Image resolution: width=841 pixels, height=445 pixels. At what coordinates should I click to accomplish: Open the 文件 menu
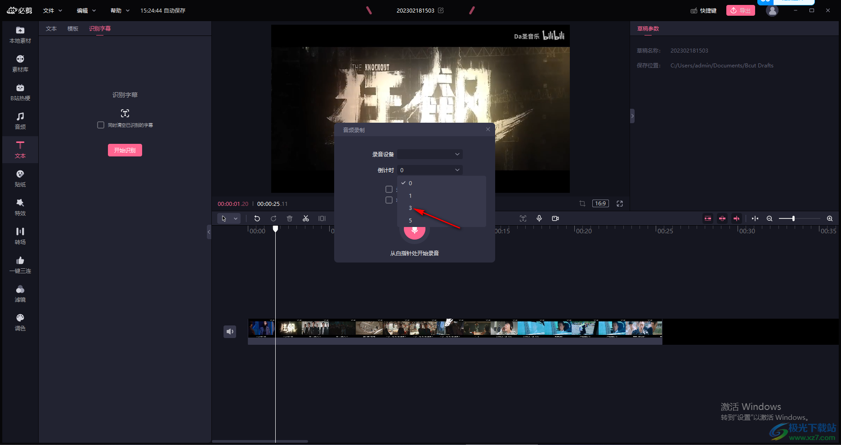tap(53, 10)
